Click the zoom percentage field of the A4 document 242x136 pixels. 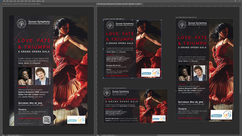tap(4, 135)
